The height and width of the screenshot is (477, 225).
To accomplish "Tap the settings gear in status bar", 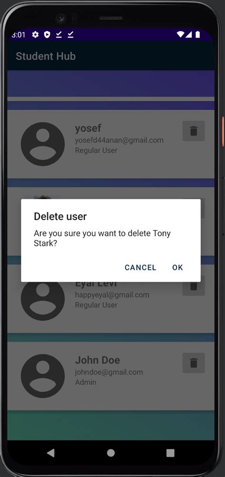I will pyautogui.click(x=36, y=35).
